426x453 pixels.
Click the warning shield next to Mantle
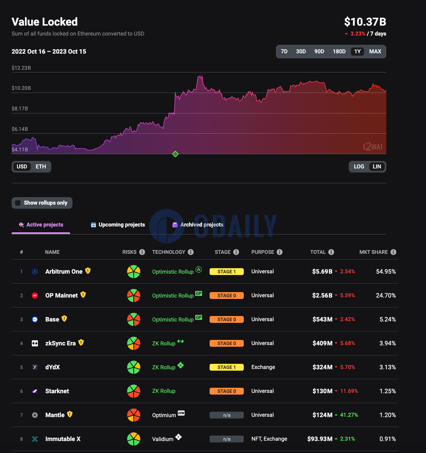pos(70,414)
